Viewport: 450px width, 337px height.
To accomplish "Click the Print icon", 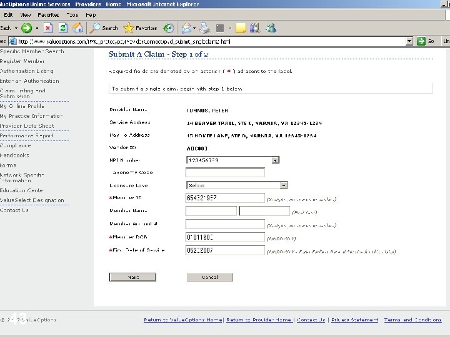I will 205,28.
